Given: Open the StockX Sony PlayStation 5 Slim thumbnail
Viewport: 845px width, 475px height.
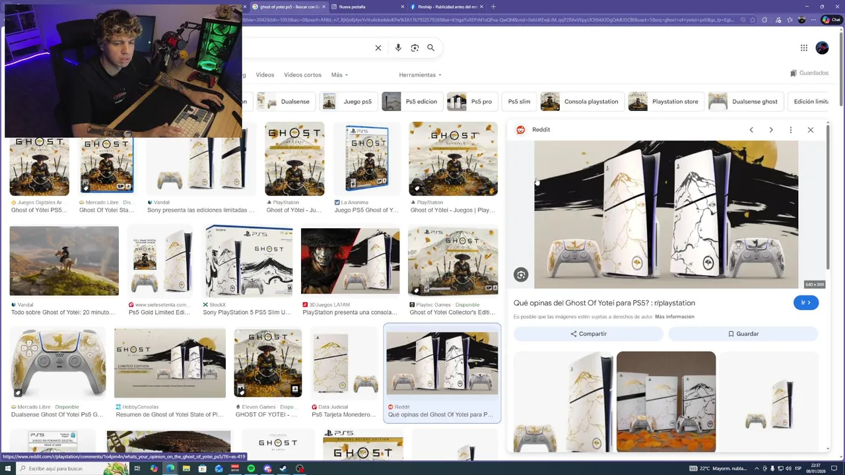Looking at the screenshot, I should 248,261.
